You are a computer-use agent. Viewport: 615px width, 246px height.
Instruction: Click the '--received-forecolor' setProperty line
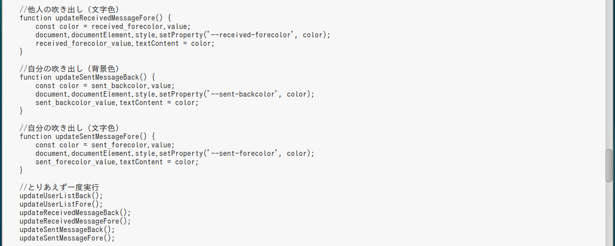(x=183, y=35)
